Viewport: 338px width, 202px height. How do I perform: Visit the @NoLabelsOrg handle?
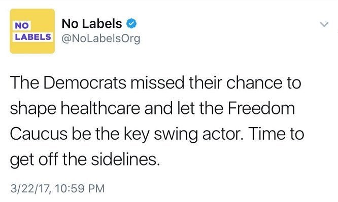(101, 39)
